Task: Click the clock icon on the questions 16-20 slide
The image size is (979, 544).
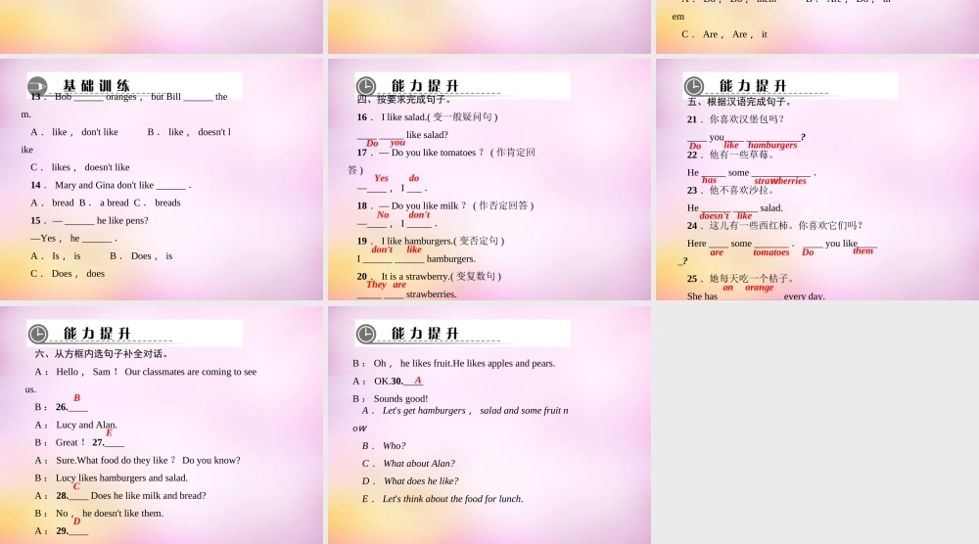Action: [x=366, y=86]
